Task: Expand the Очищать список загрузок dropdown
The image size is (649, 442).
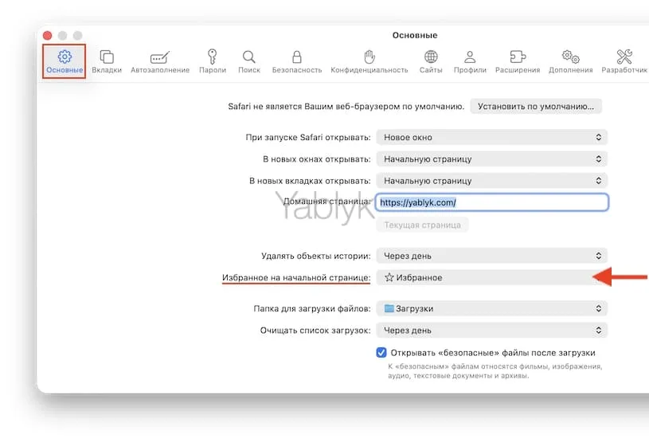Action: [491, 331]
